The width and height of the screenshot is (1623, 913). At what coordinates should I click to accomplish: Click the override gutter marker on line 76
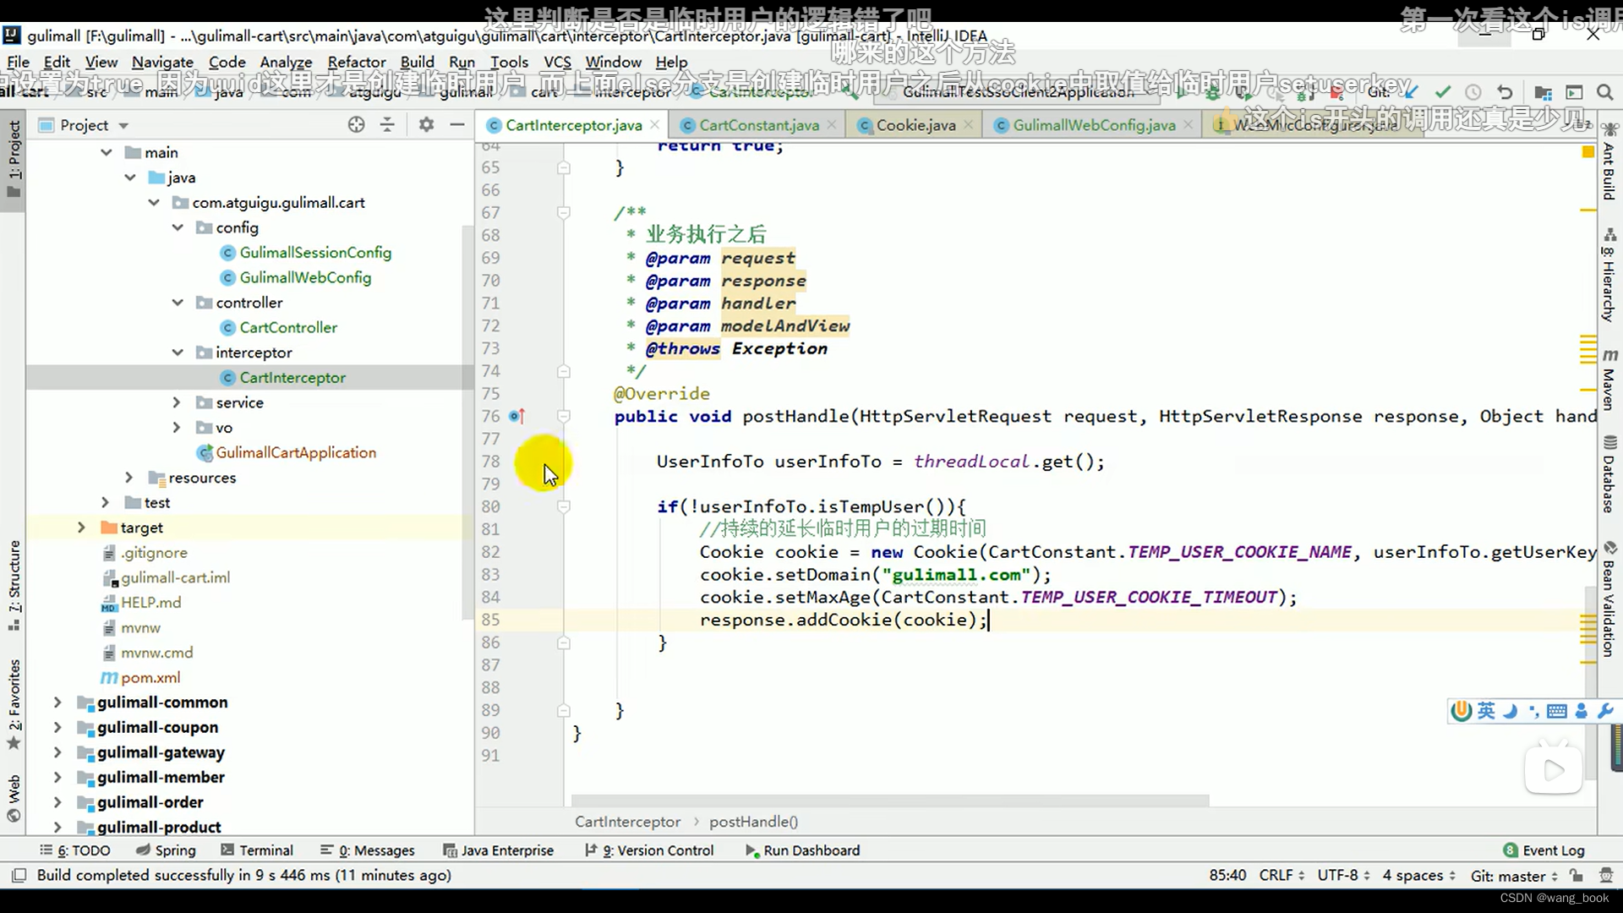pyautogui.click(x=517, y=416)
